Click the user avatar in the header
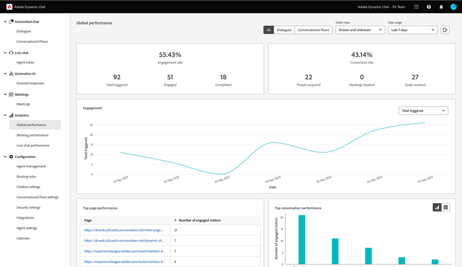Image resolution: width=462 pixels, height=267 pixels. 453,6
